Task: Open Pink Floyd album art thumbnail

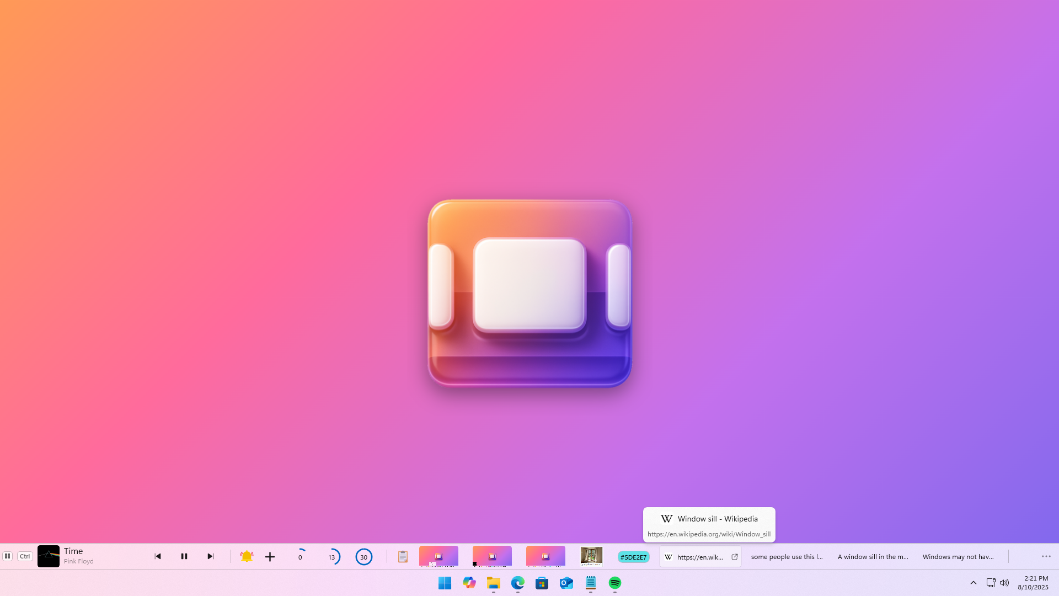Action: click(49, 556)
